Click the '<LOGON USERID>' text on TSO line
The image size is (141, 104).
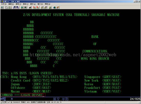(41, 73)
